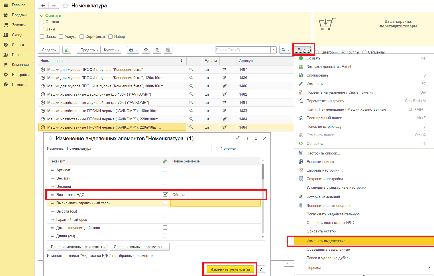Select the Категории radio button

coord(317,52)
